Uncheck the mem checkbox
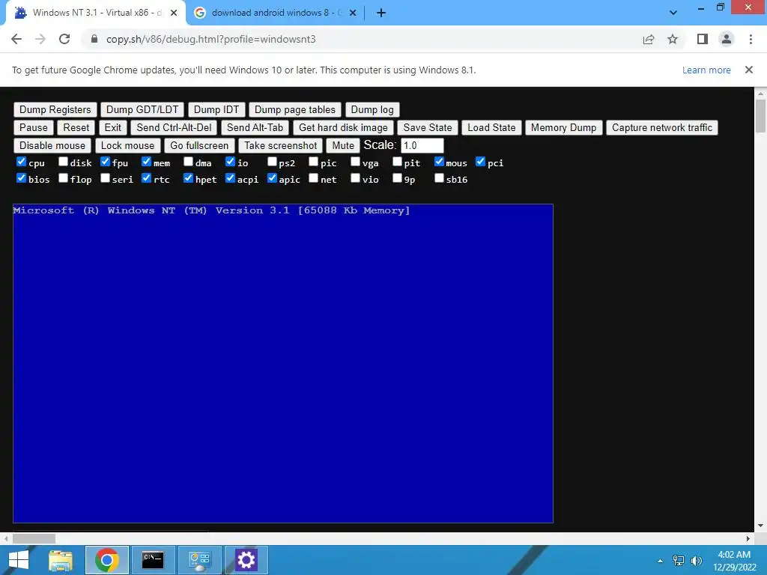Screen dimensions: 767x575 click(x=146, y=162)
